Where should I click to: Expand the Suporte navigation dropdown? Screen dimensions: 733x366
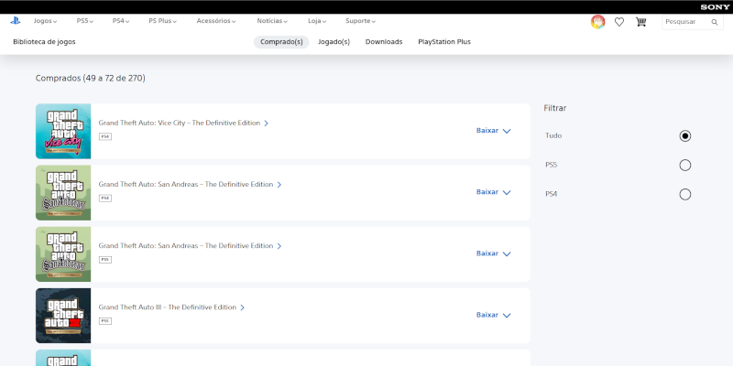point(360,21)
